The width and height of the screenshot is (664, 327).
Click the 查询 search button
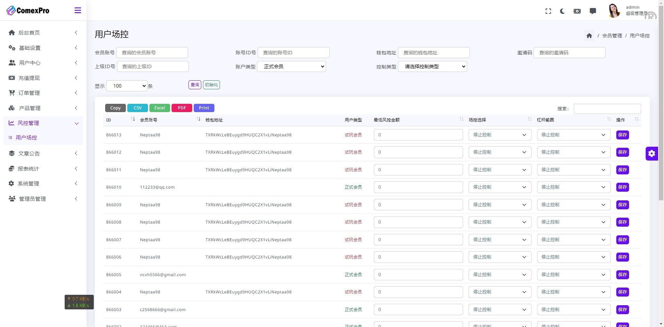tap(194, 84)
